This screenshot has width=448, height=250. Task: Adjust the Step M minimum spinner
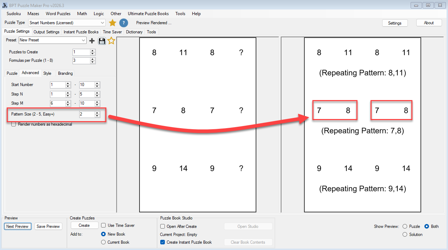point(68,104)
